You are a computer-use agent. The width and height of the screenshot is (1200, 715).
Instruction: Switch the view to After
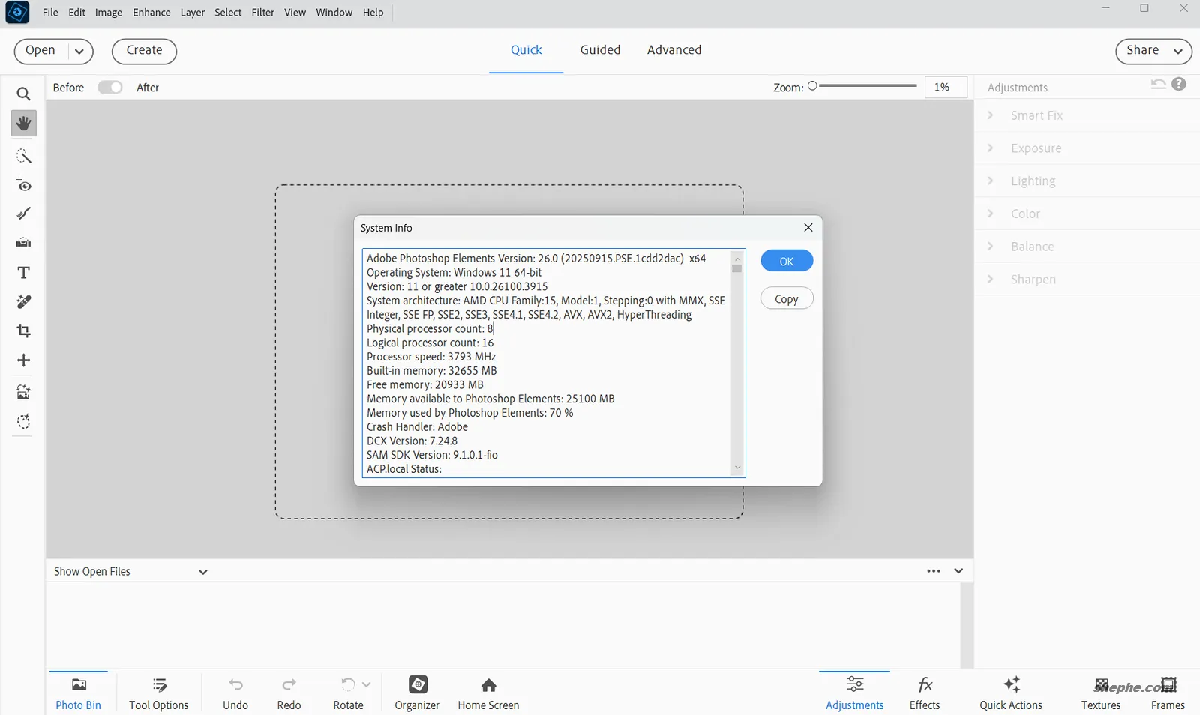[148, 87]
